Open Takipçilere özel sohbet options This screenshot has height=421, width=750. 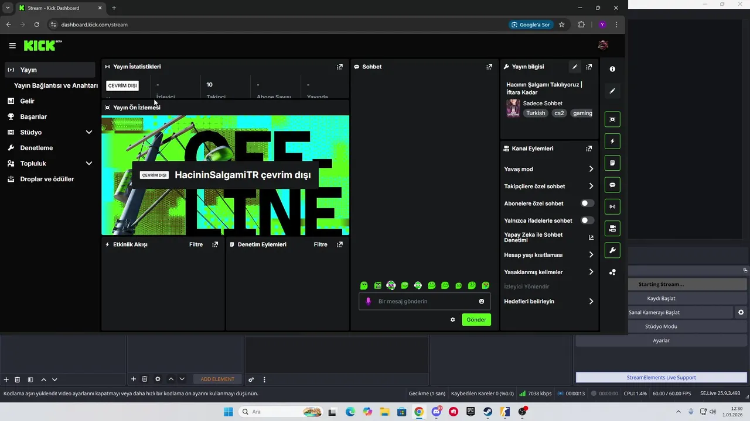click(x=591, y=186)
